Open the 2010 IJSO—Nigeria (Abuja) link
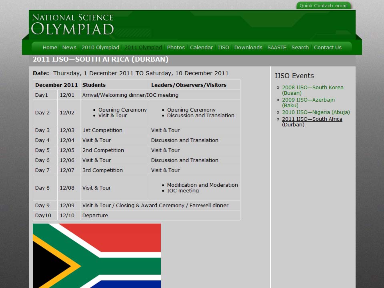The height and width of the screenshot is (288, 384). [316, 112]
